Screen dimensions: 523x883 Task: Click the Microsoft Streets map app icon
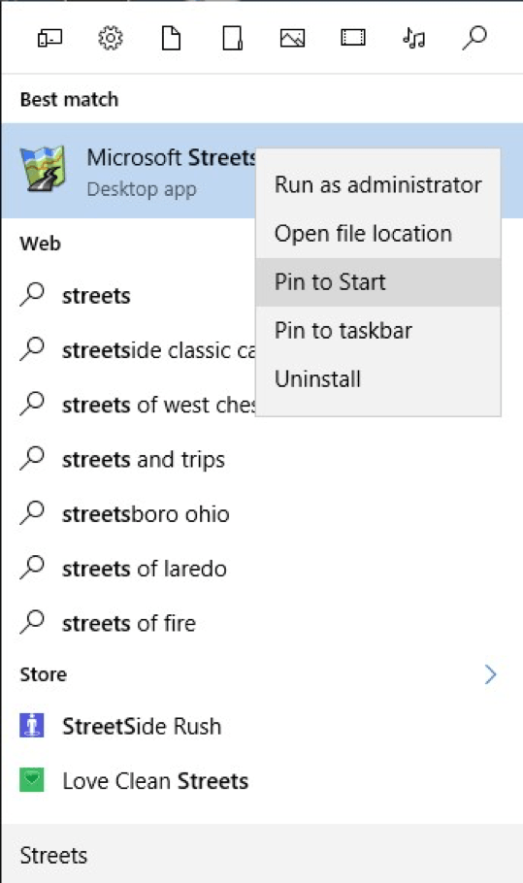coord(43,169)
